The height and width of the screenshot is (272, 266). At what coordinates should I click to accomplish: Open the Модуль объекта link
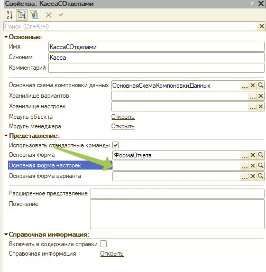click(x=123, y=117)
